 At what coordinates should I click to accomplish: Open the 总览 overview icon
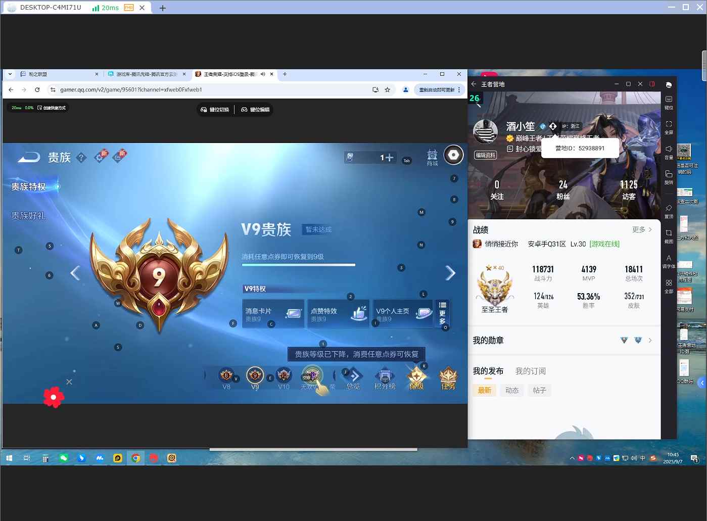pyautogui.click(x=353, y=378)
